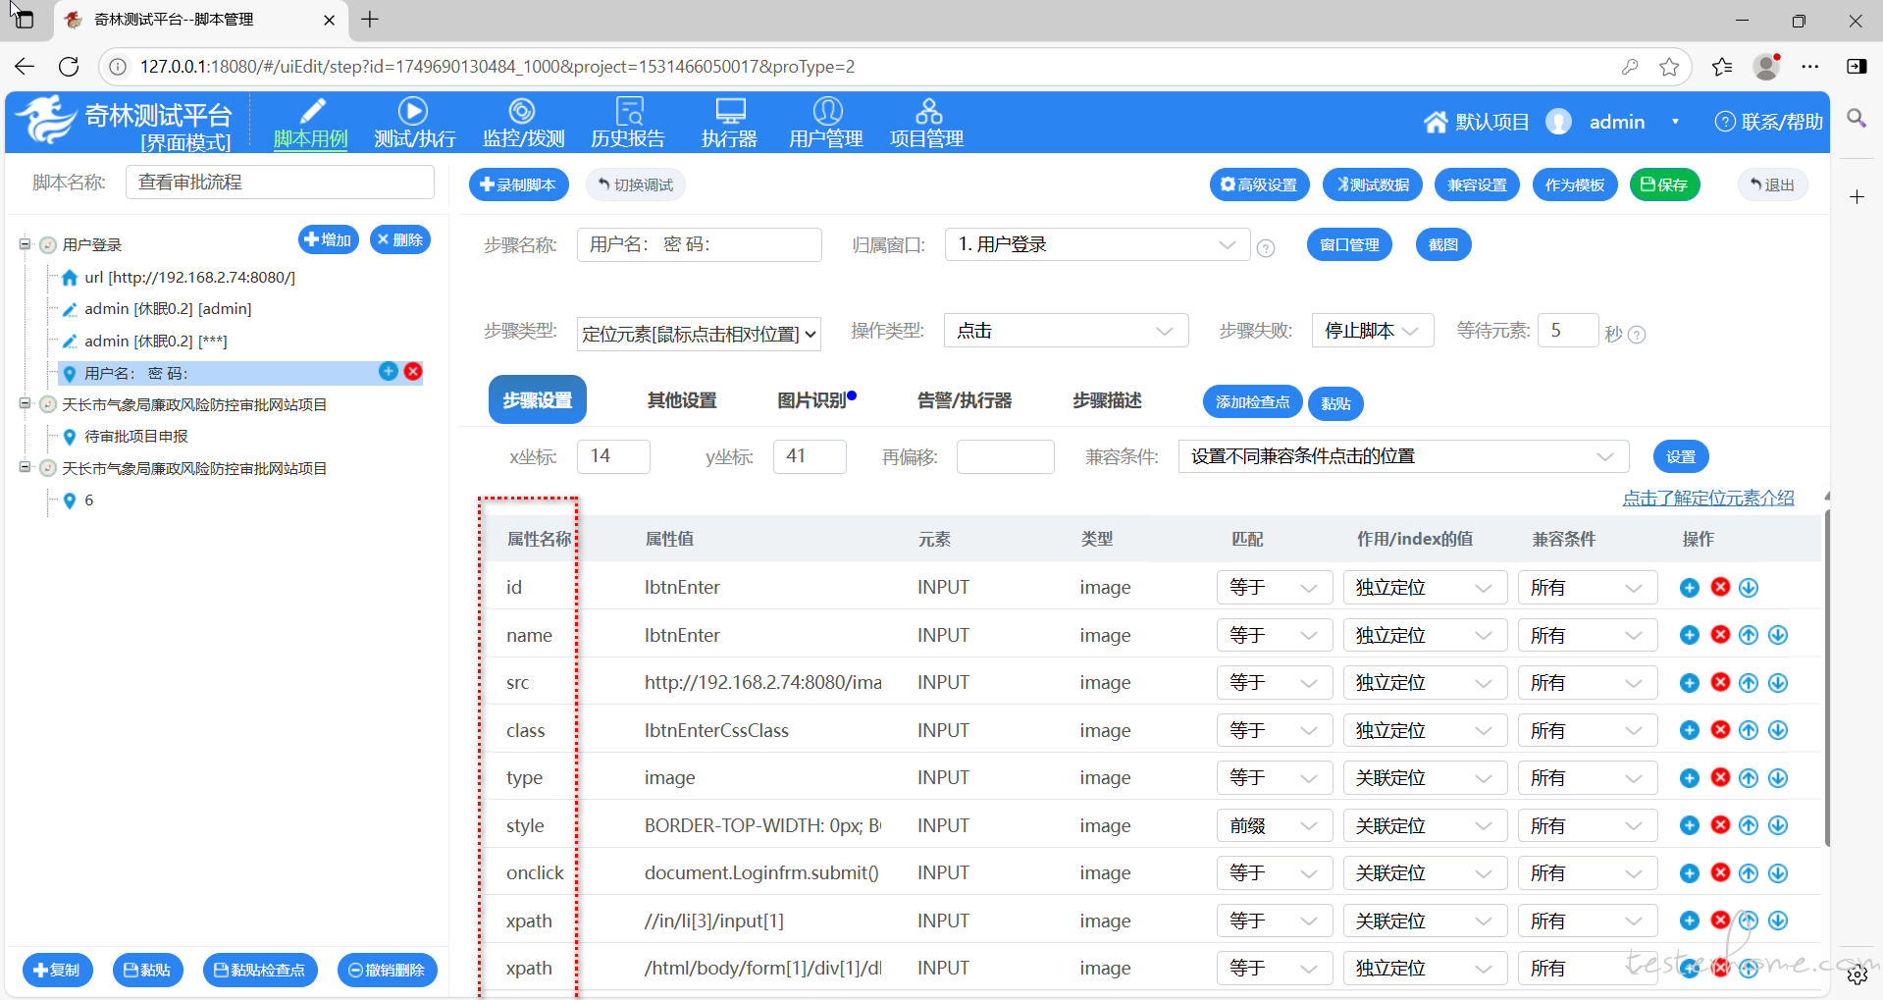Collapse the 用户登录 tree node
Viewport: 1883px width, 1000px height.
click(x=25, y=244)
